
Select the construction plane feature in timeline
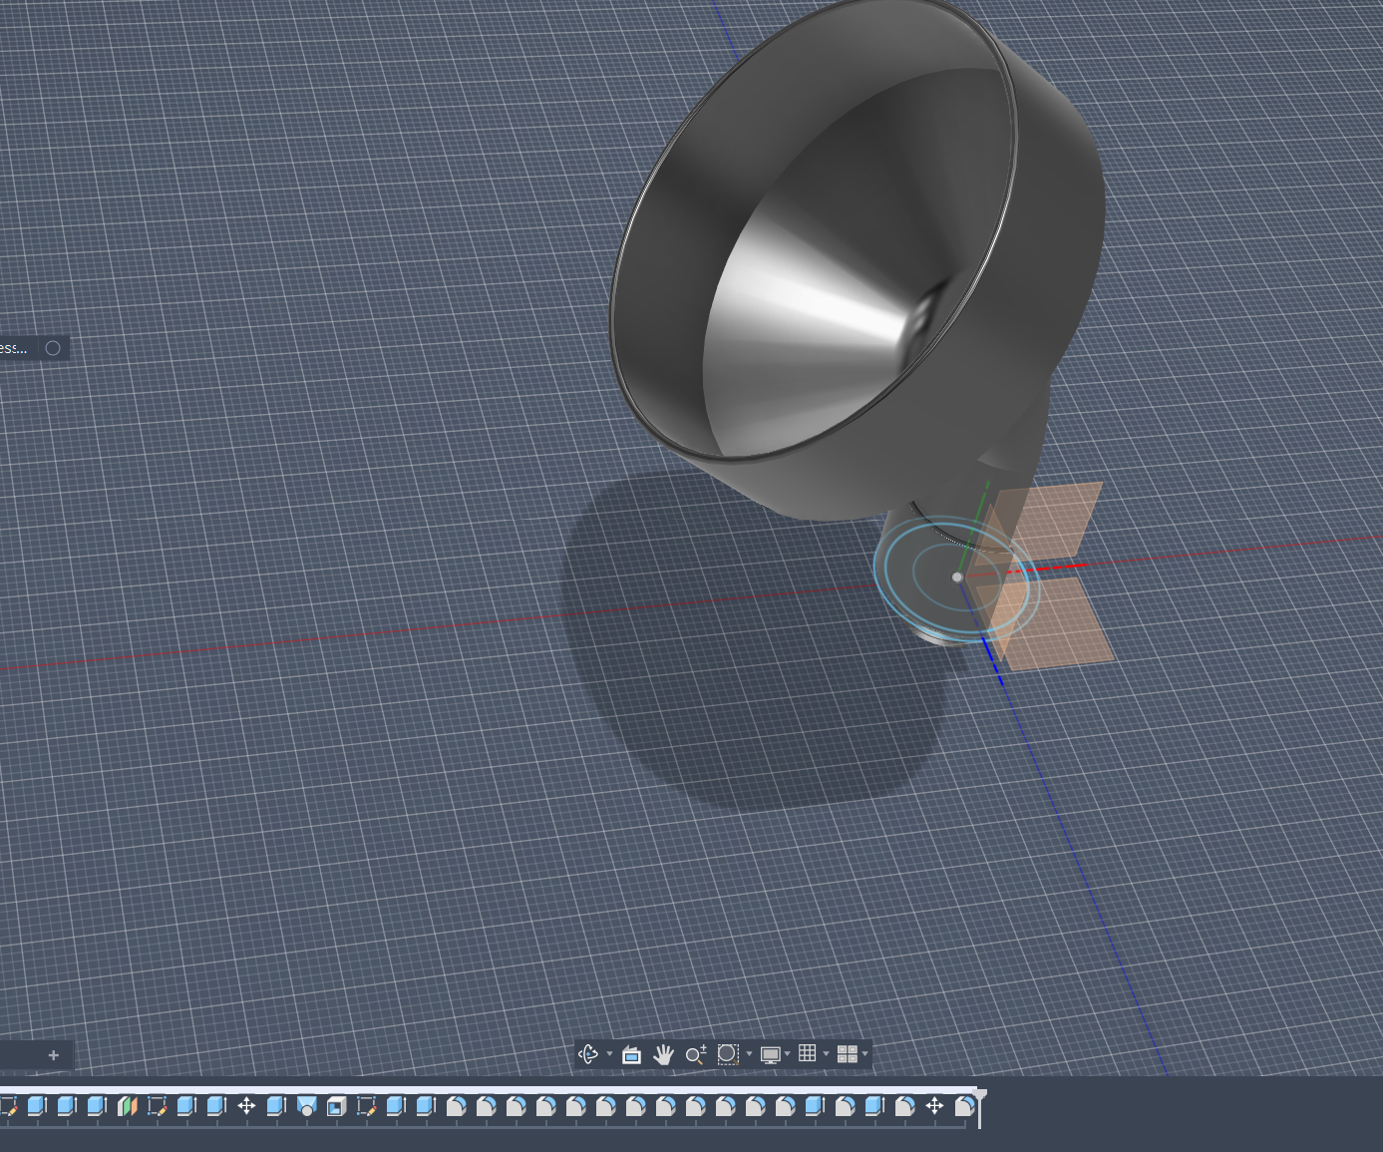[127, 1106]
